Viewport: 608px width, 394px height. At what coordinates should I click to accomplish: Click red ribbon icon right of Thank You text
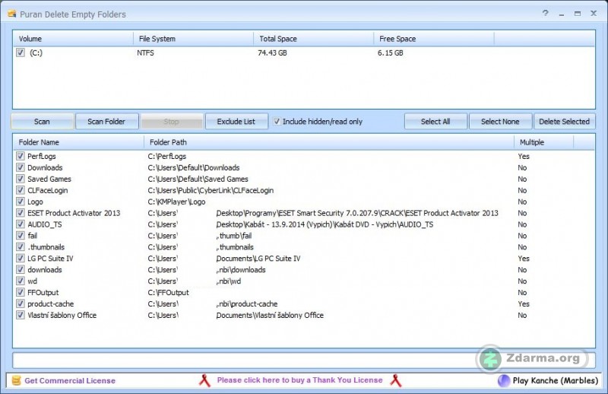395,380
